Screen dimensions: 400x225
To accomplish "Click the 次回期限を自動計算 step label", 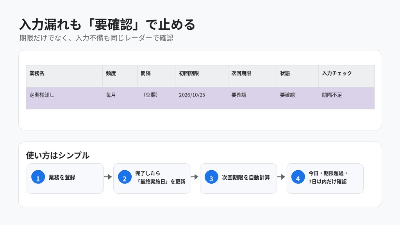I will [246, 178].
